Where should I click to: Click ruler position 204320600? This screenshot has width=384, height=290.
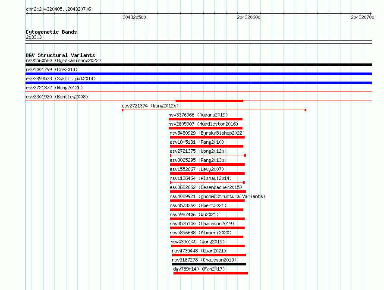click(x=249, y=17)
